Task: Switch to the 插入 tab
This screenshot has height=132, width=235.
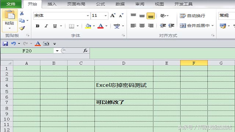Action: pyautogui.click(x=52, y=4)
